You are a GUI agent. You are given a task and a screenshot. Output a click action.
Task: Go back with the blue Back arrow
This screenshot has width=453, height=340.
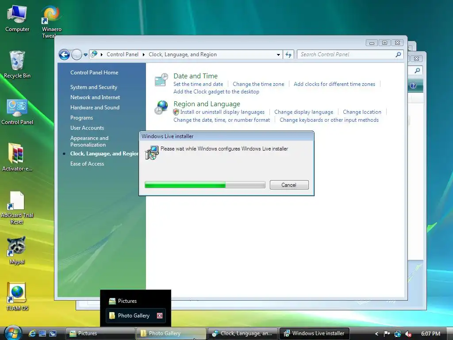pos(64,54)
